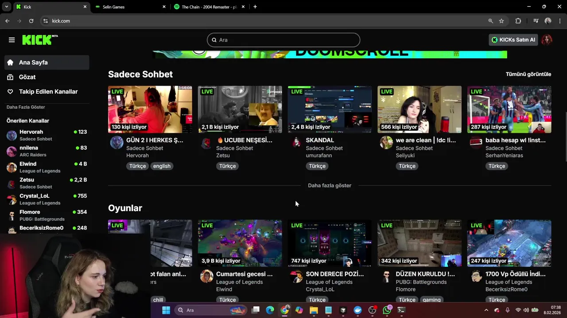The width and height of the screenshot is (567, 318).
Task: Open Elwind in recommended channels list
Action: click(x=47, y=167)
